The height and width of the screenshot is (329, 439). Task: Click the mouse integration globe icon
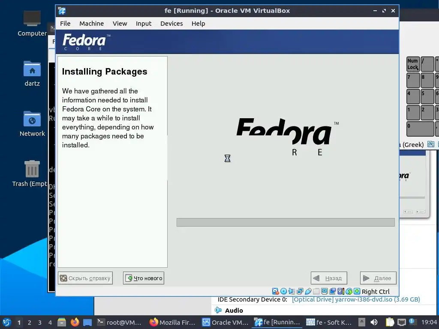click(x=349, y=291)
